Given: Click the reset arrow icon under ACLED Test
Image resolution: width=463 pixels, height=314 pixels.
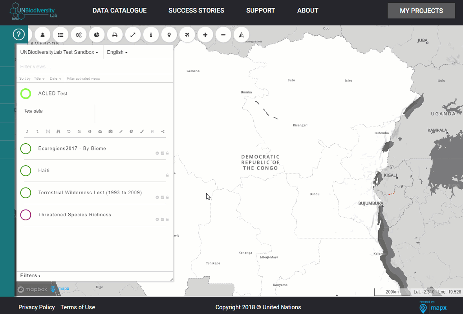Looking at the screenshot, I should pos(69,131).
